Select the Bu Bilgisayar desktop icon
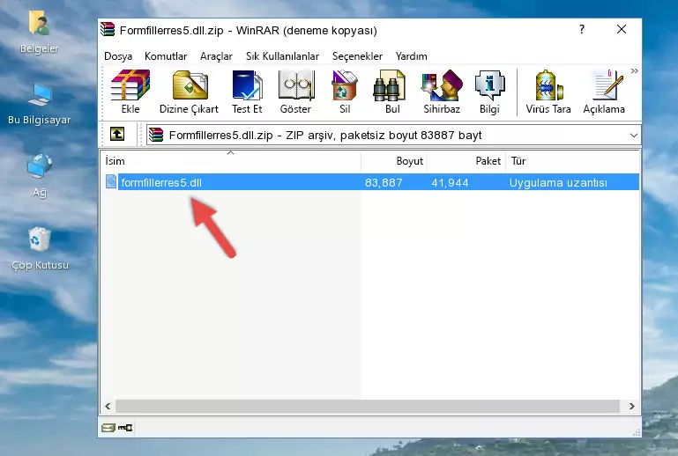Screen dimensions: 678x456 click(40, 104)
